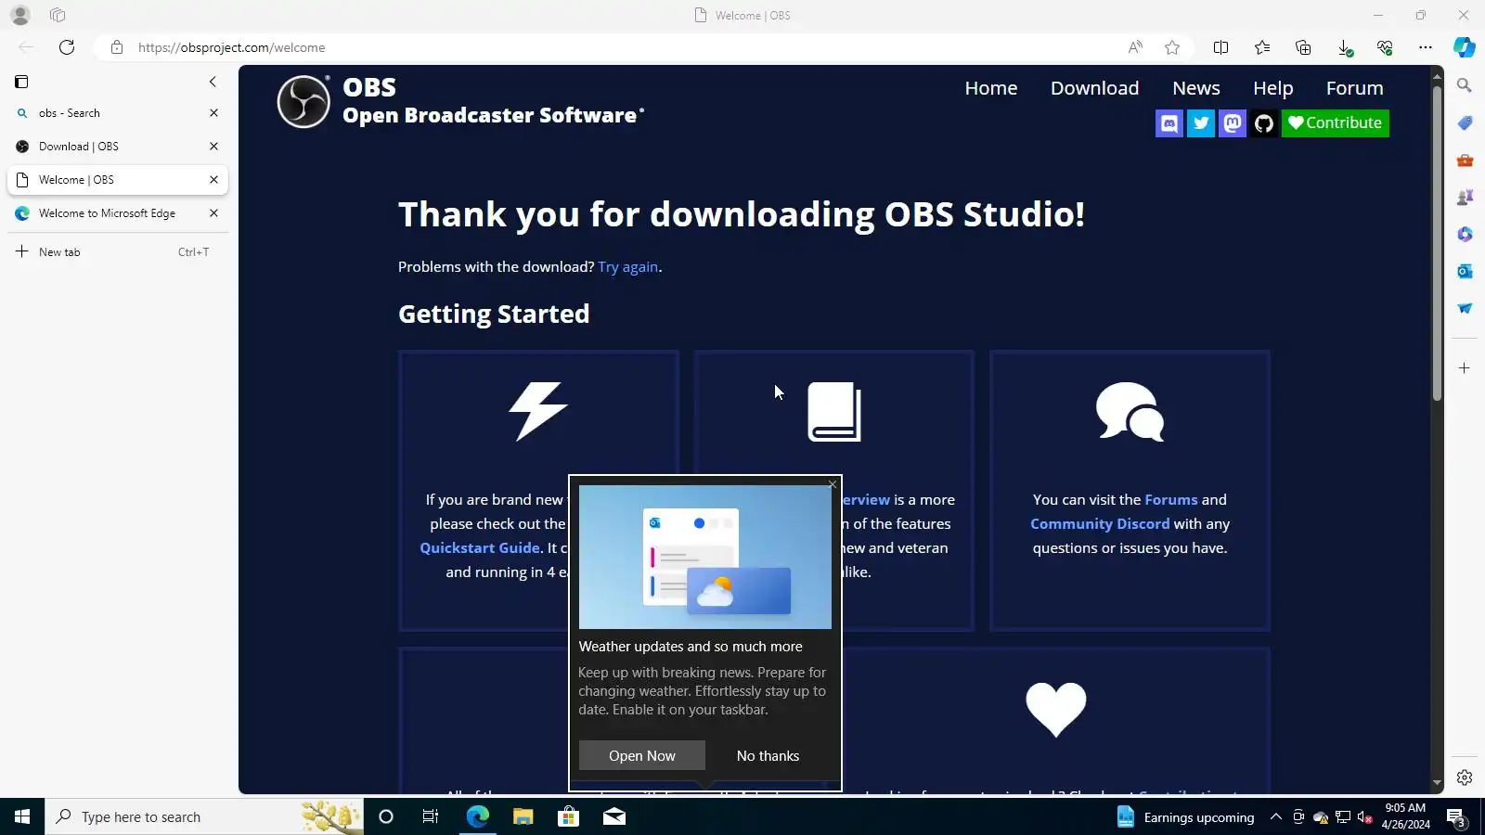The width and height of the screenshot is (1485, 835).
Task: Click the weather popup illustration
Action: click(705, 557)
